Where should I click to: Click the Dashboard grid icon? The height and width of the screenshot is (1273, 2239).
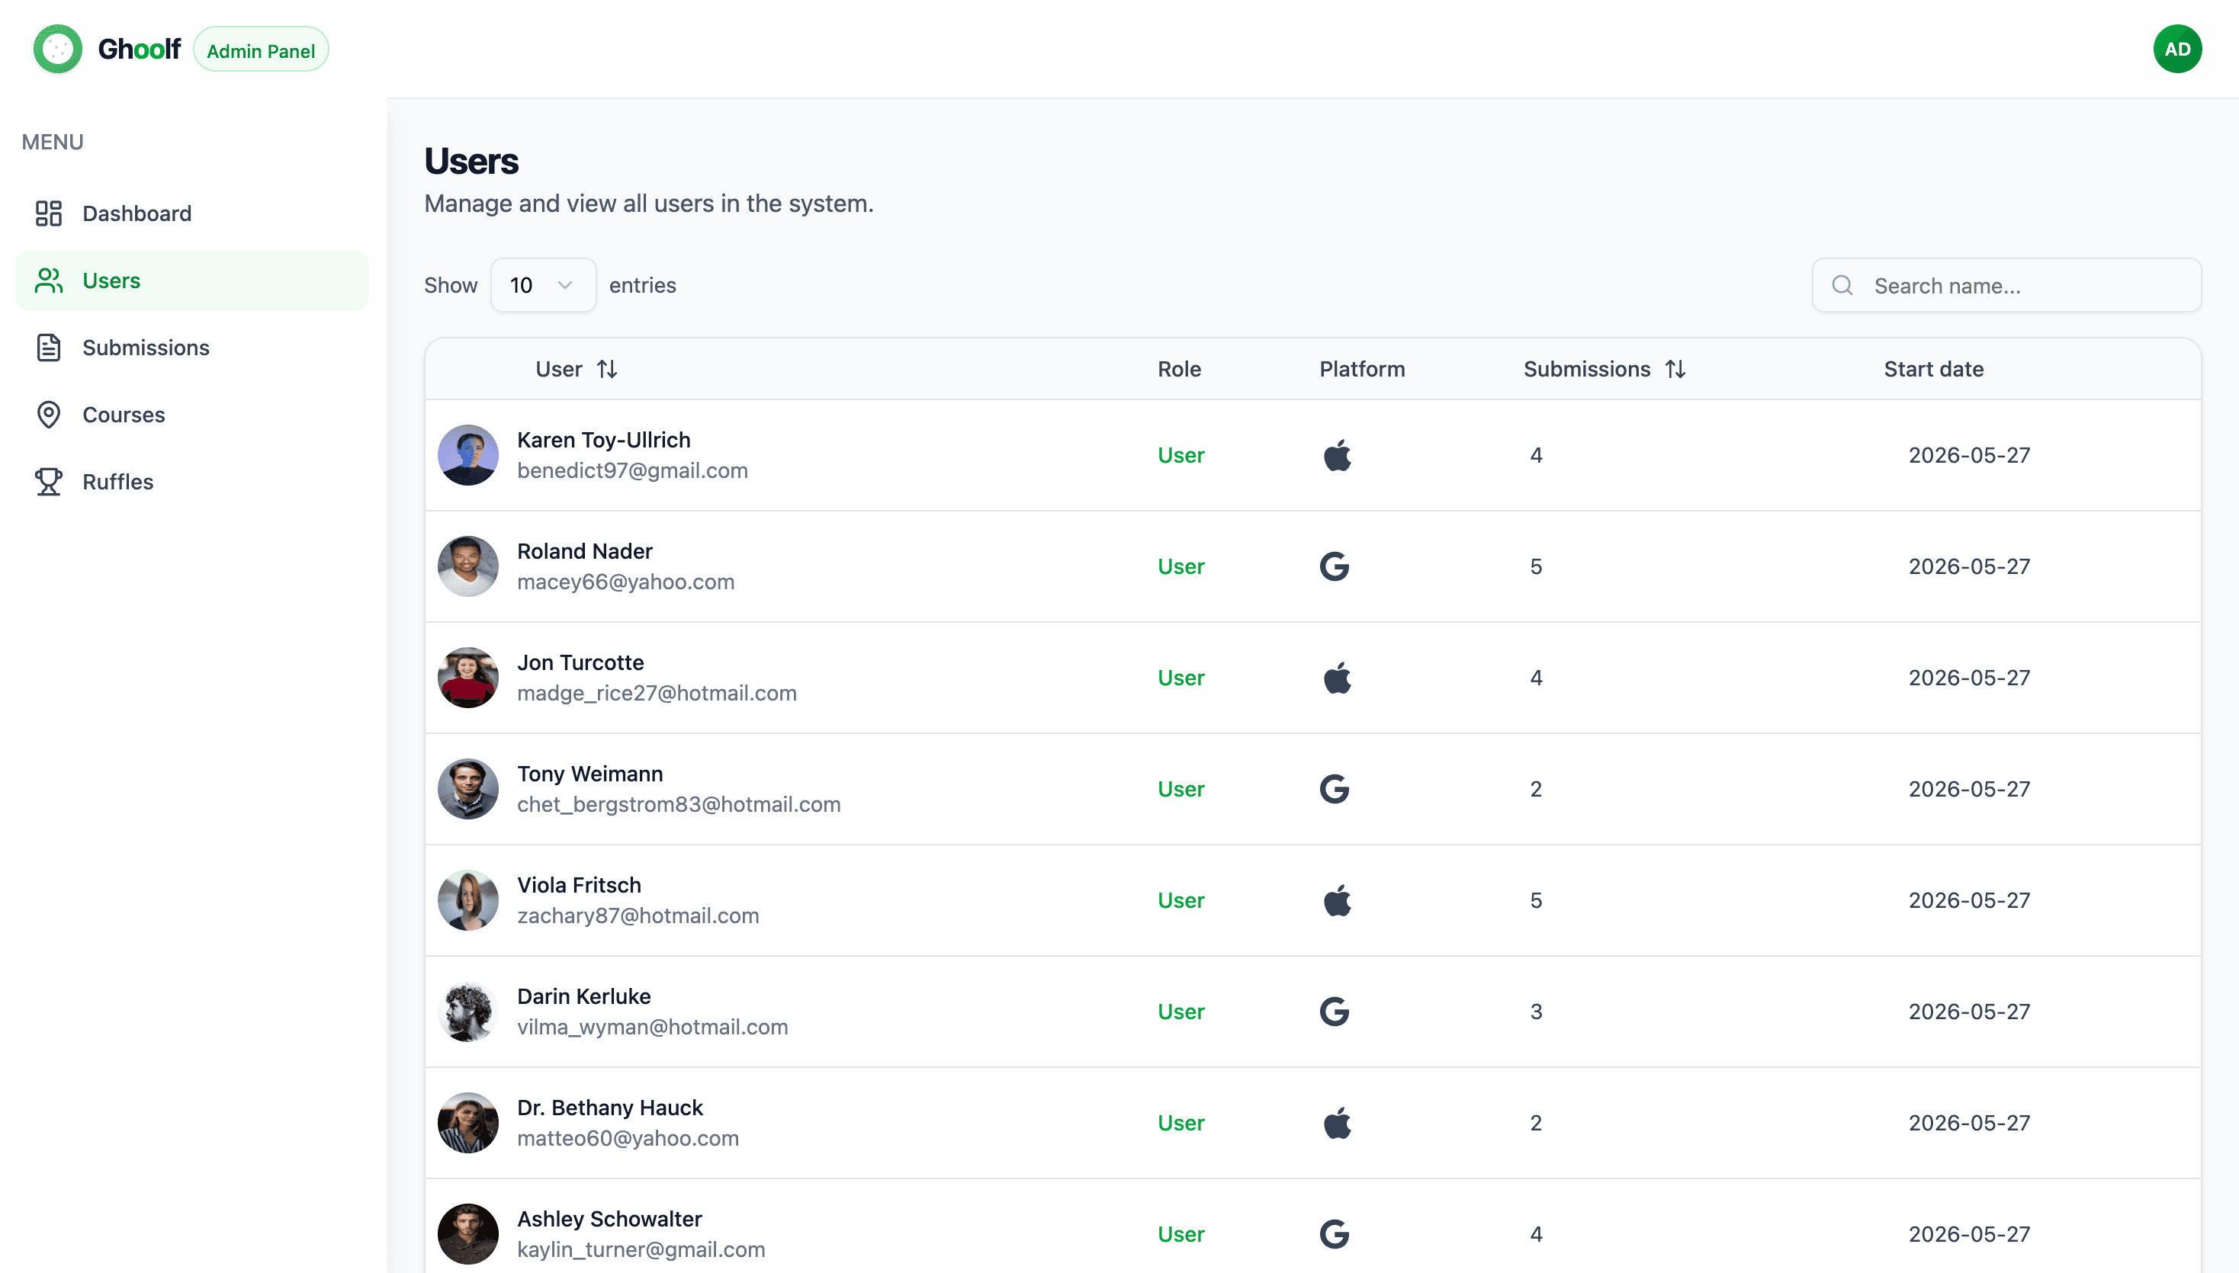pos(48,213)
